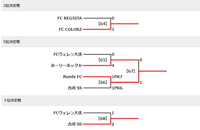
Task: Click match number 【68】 label
Action: click(103, 119)
